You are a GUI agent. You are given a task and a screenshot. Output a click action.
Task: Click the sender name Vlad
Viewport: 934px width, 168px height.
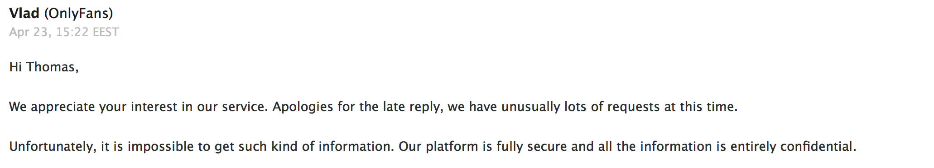coord(24,13)
